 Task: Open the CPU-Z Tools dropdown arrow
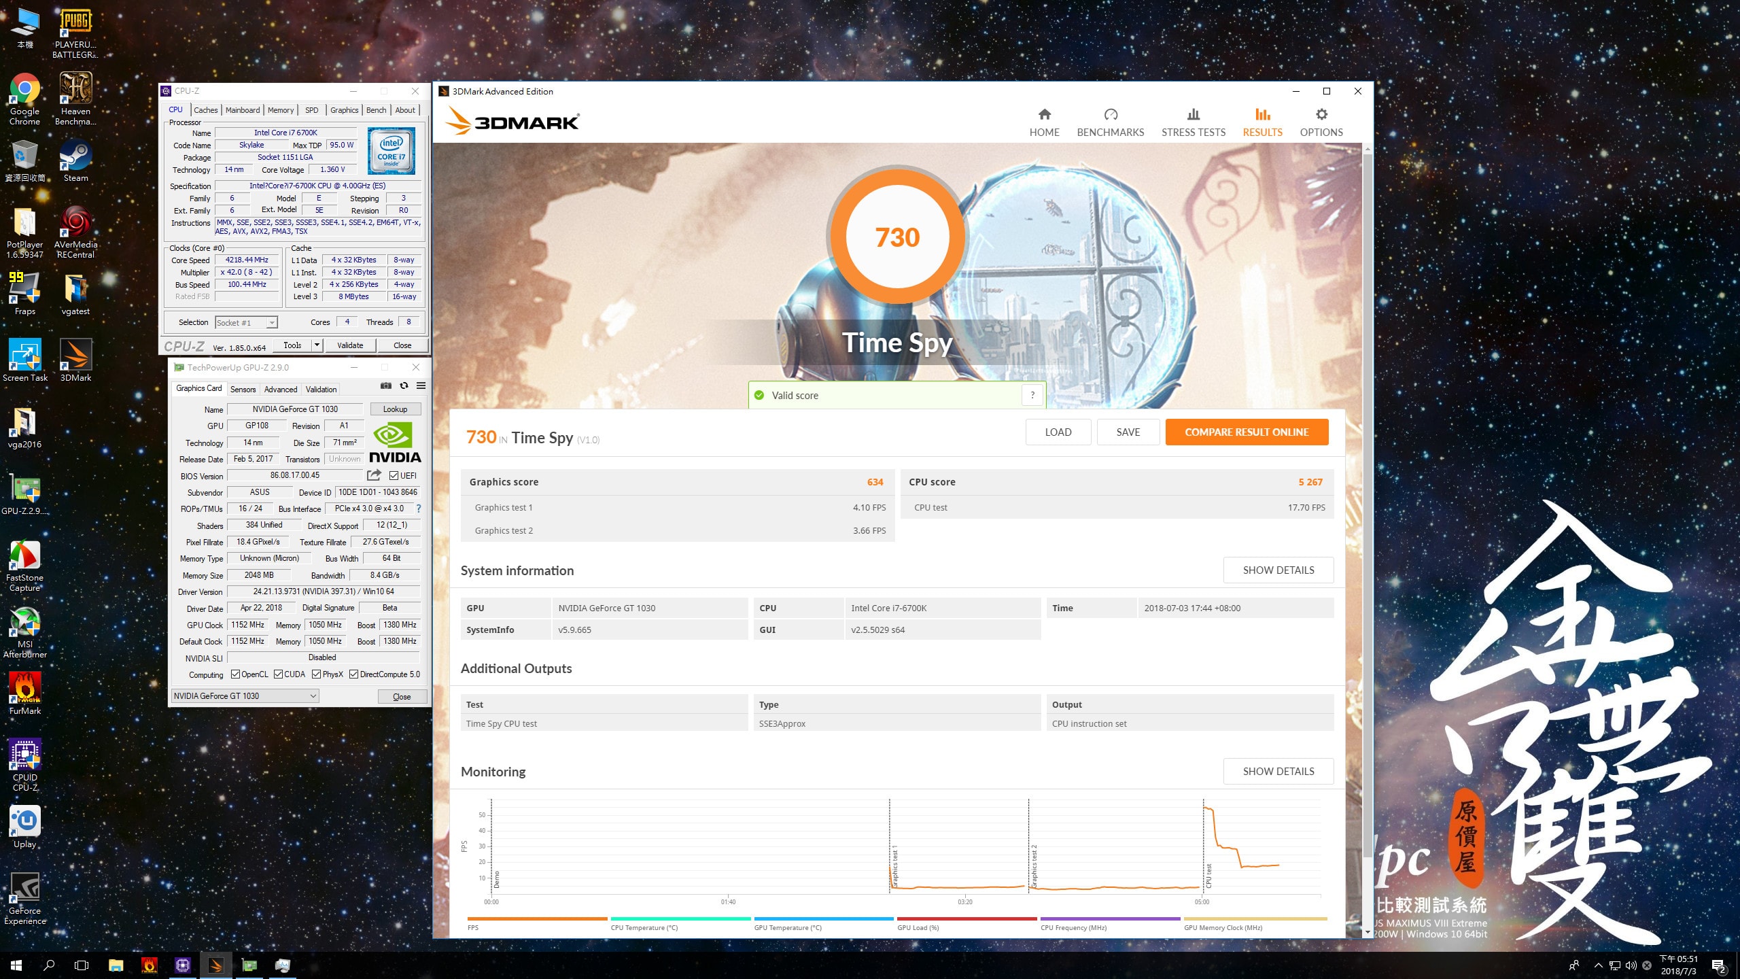click(316, 345)
